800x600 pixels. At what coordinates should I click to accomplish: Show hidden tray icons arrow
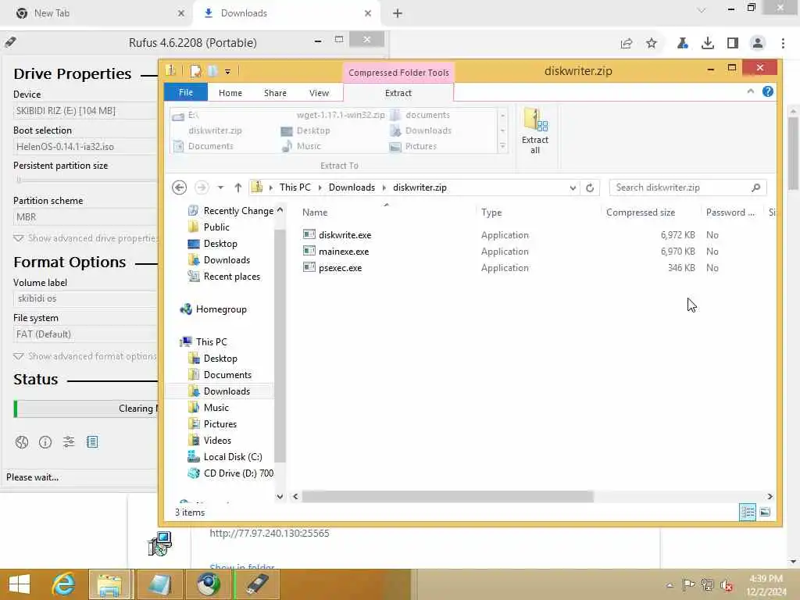(x=670, y=585)
